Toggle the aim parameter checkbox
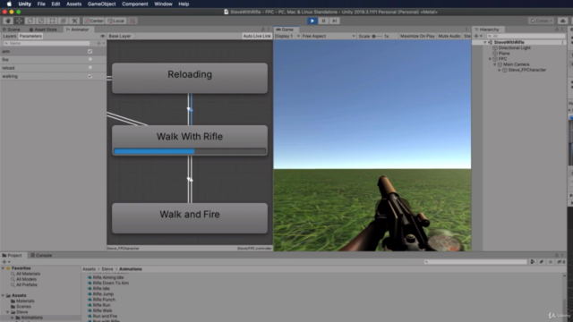The width and height of the screenshot is (573, 322). point(90,52)
